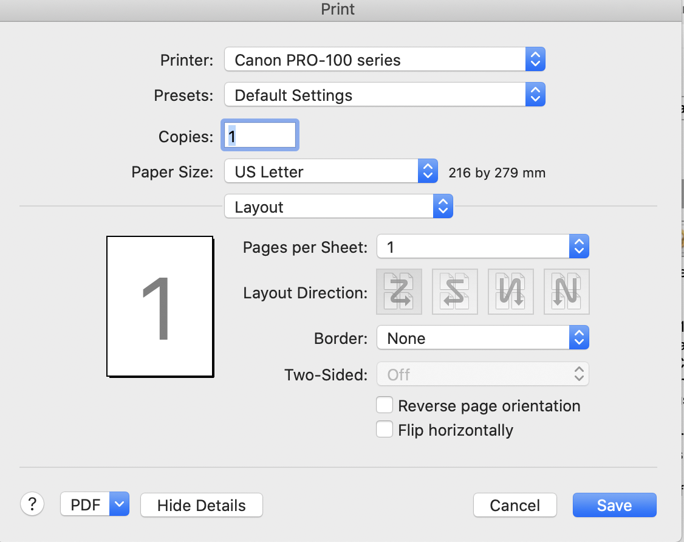The width and height of the screenshot is (684, 542).
Task: Open the Border dropdown set to None
Action: [x=483, y=338]
